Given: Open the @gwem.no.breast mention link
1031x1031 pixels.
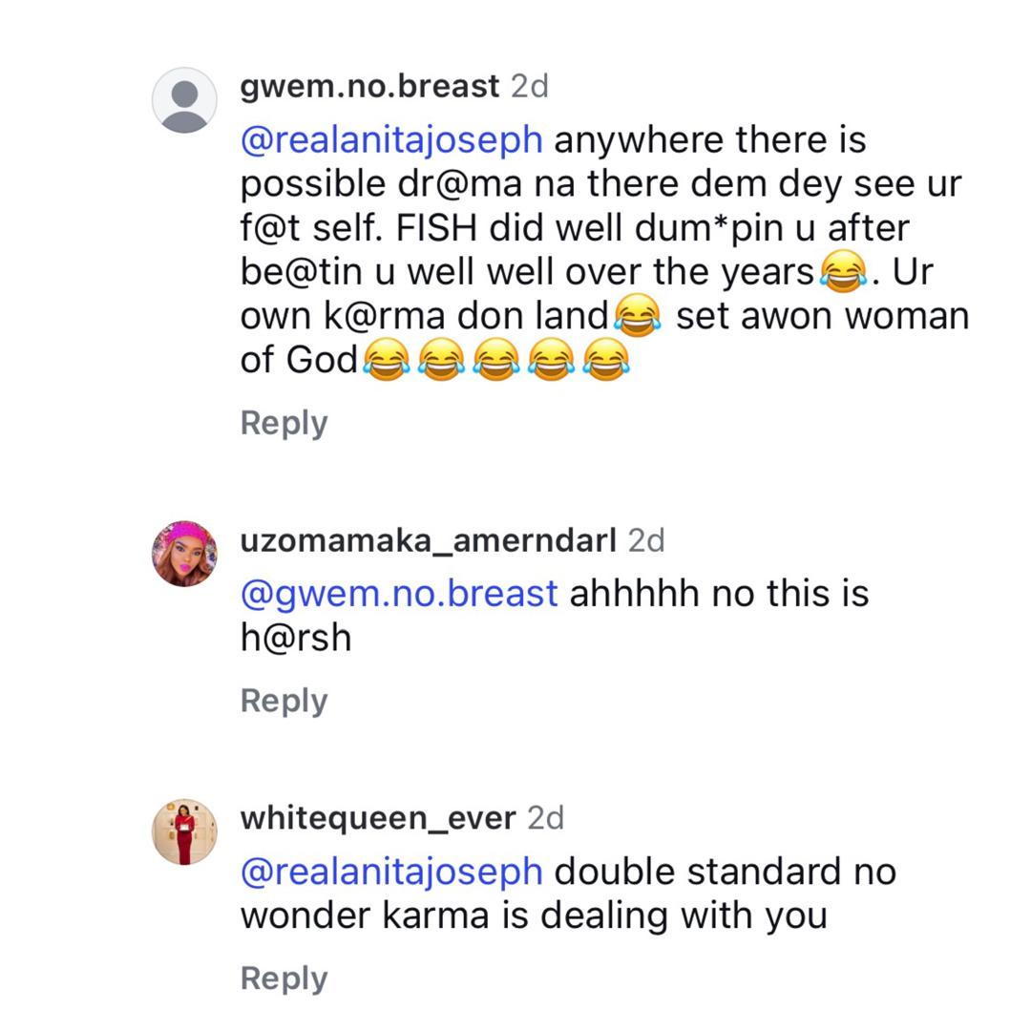Looking at the screenshot, I should tap(399, 594).
